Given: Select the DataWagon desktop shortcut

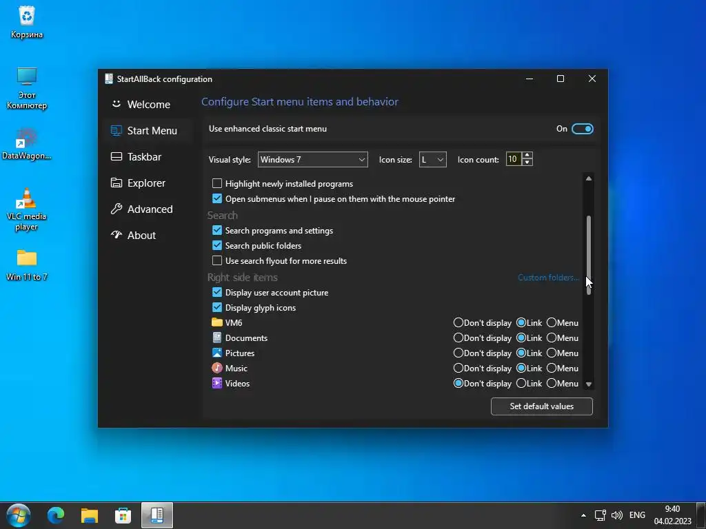Looking at the screenshot, I should pos(27,144).
